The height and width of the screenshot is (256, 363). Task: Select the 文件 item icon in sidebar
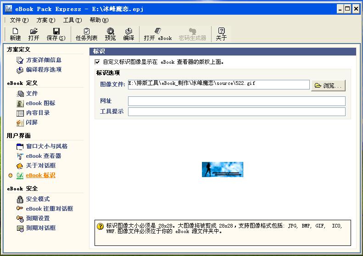pyautogui.click(x=20, y=94)
